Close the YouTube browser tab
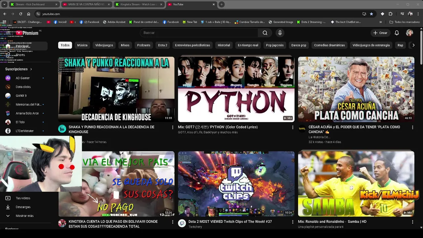423x238 pixels. (213, 4)
